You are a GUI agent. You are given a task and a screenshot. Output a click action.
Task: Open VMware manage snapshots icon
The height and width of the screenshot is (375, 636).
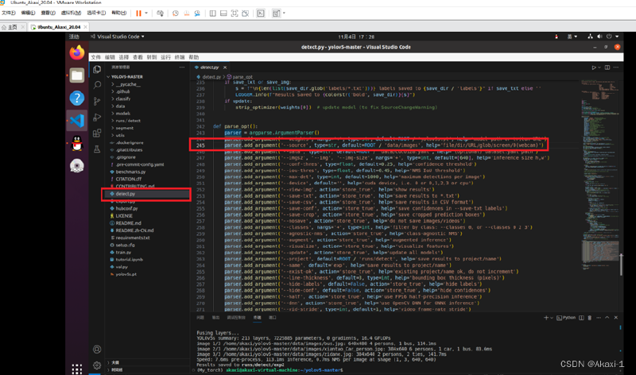(x=197, y=14)
